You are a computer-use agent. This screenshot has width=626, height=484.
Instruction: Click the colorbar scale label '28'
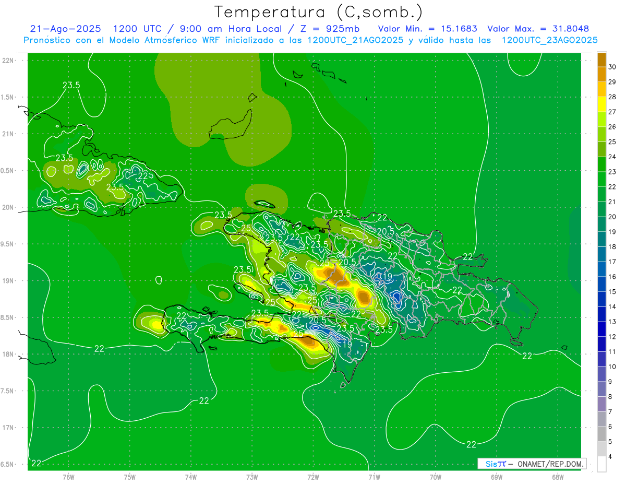612,97
